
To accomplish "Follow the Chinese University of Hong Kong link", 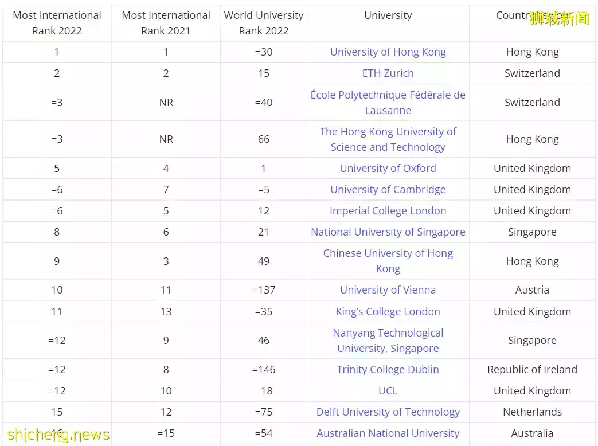I will click(x=388, y=261).
